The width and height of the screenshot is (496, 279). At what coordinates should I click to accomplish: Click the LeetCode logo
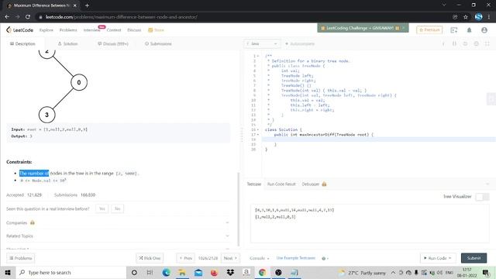19,30
